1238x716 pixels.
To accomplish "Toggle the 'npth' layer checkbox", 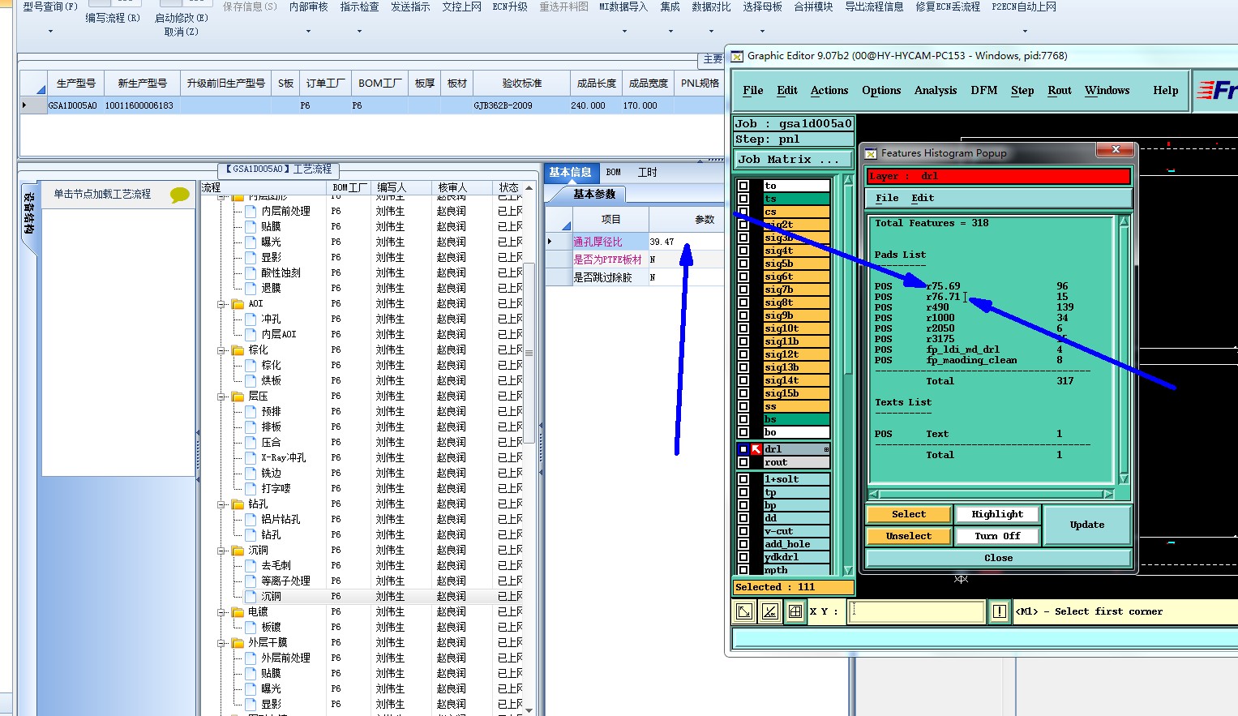I will coord(743,570).
